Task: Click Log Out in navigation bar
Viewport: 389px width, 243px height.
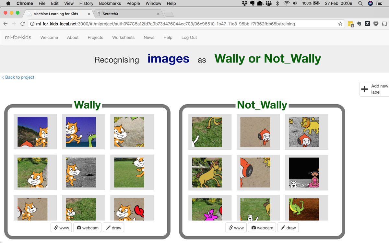Action: pyautogui.click(x=189, y=38)
